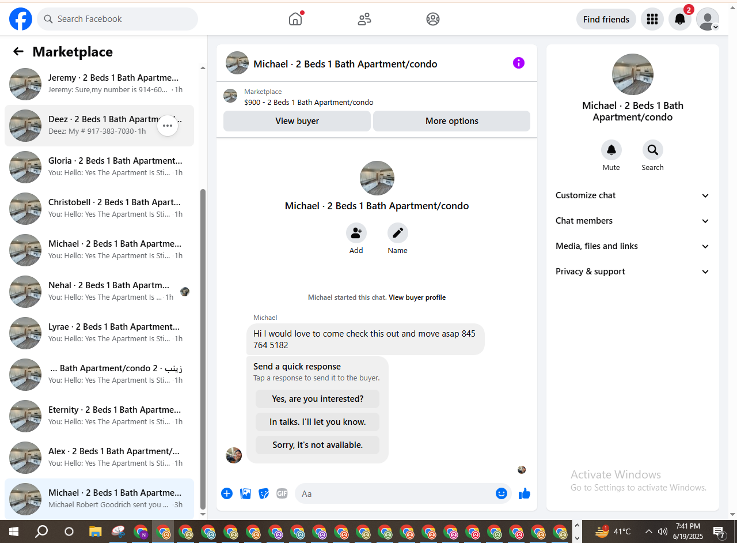The image size is (737, 543).
Task: Open the Facebook menu grid icon
Action: pyautogui.click(x=652, y=19)
